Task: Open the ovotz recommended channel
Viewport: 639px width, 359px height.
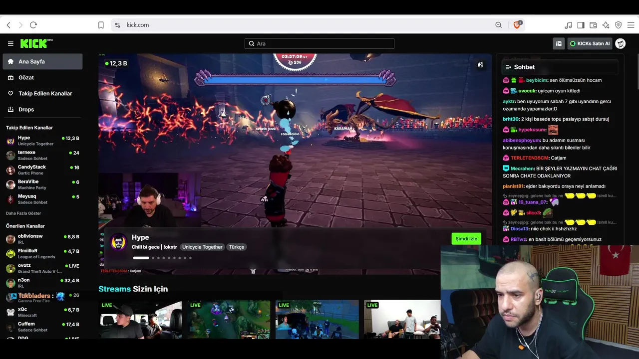Action: pos(42,268)
